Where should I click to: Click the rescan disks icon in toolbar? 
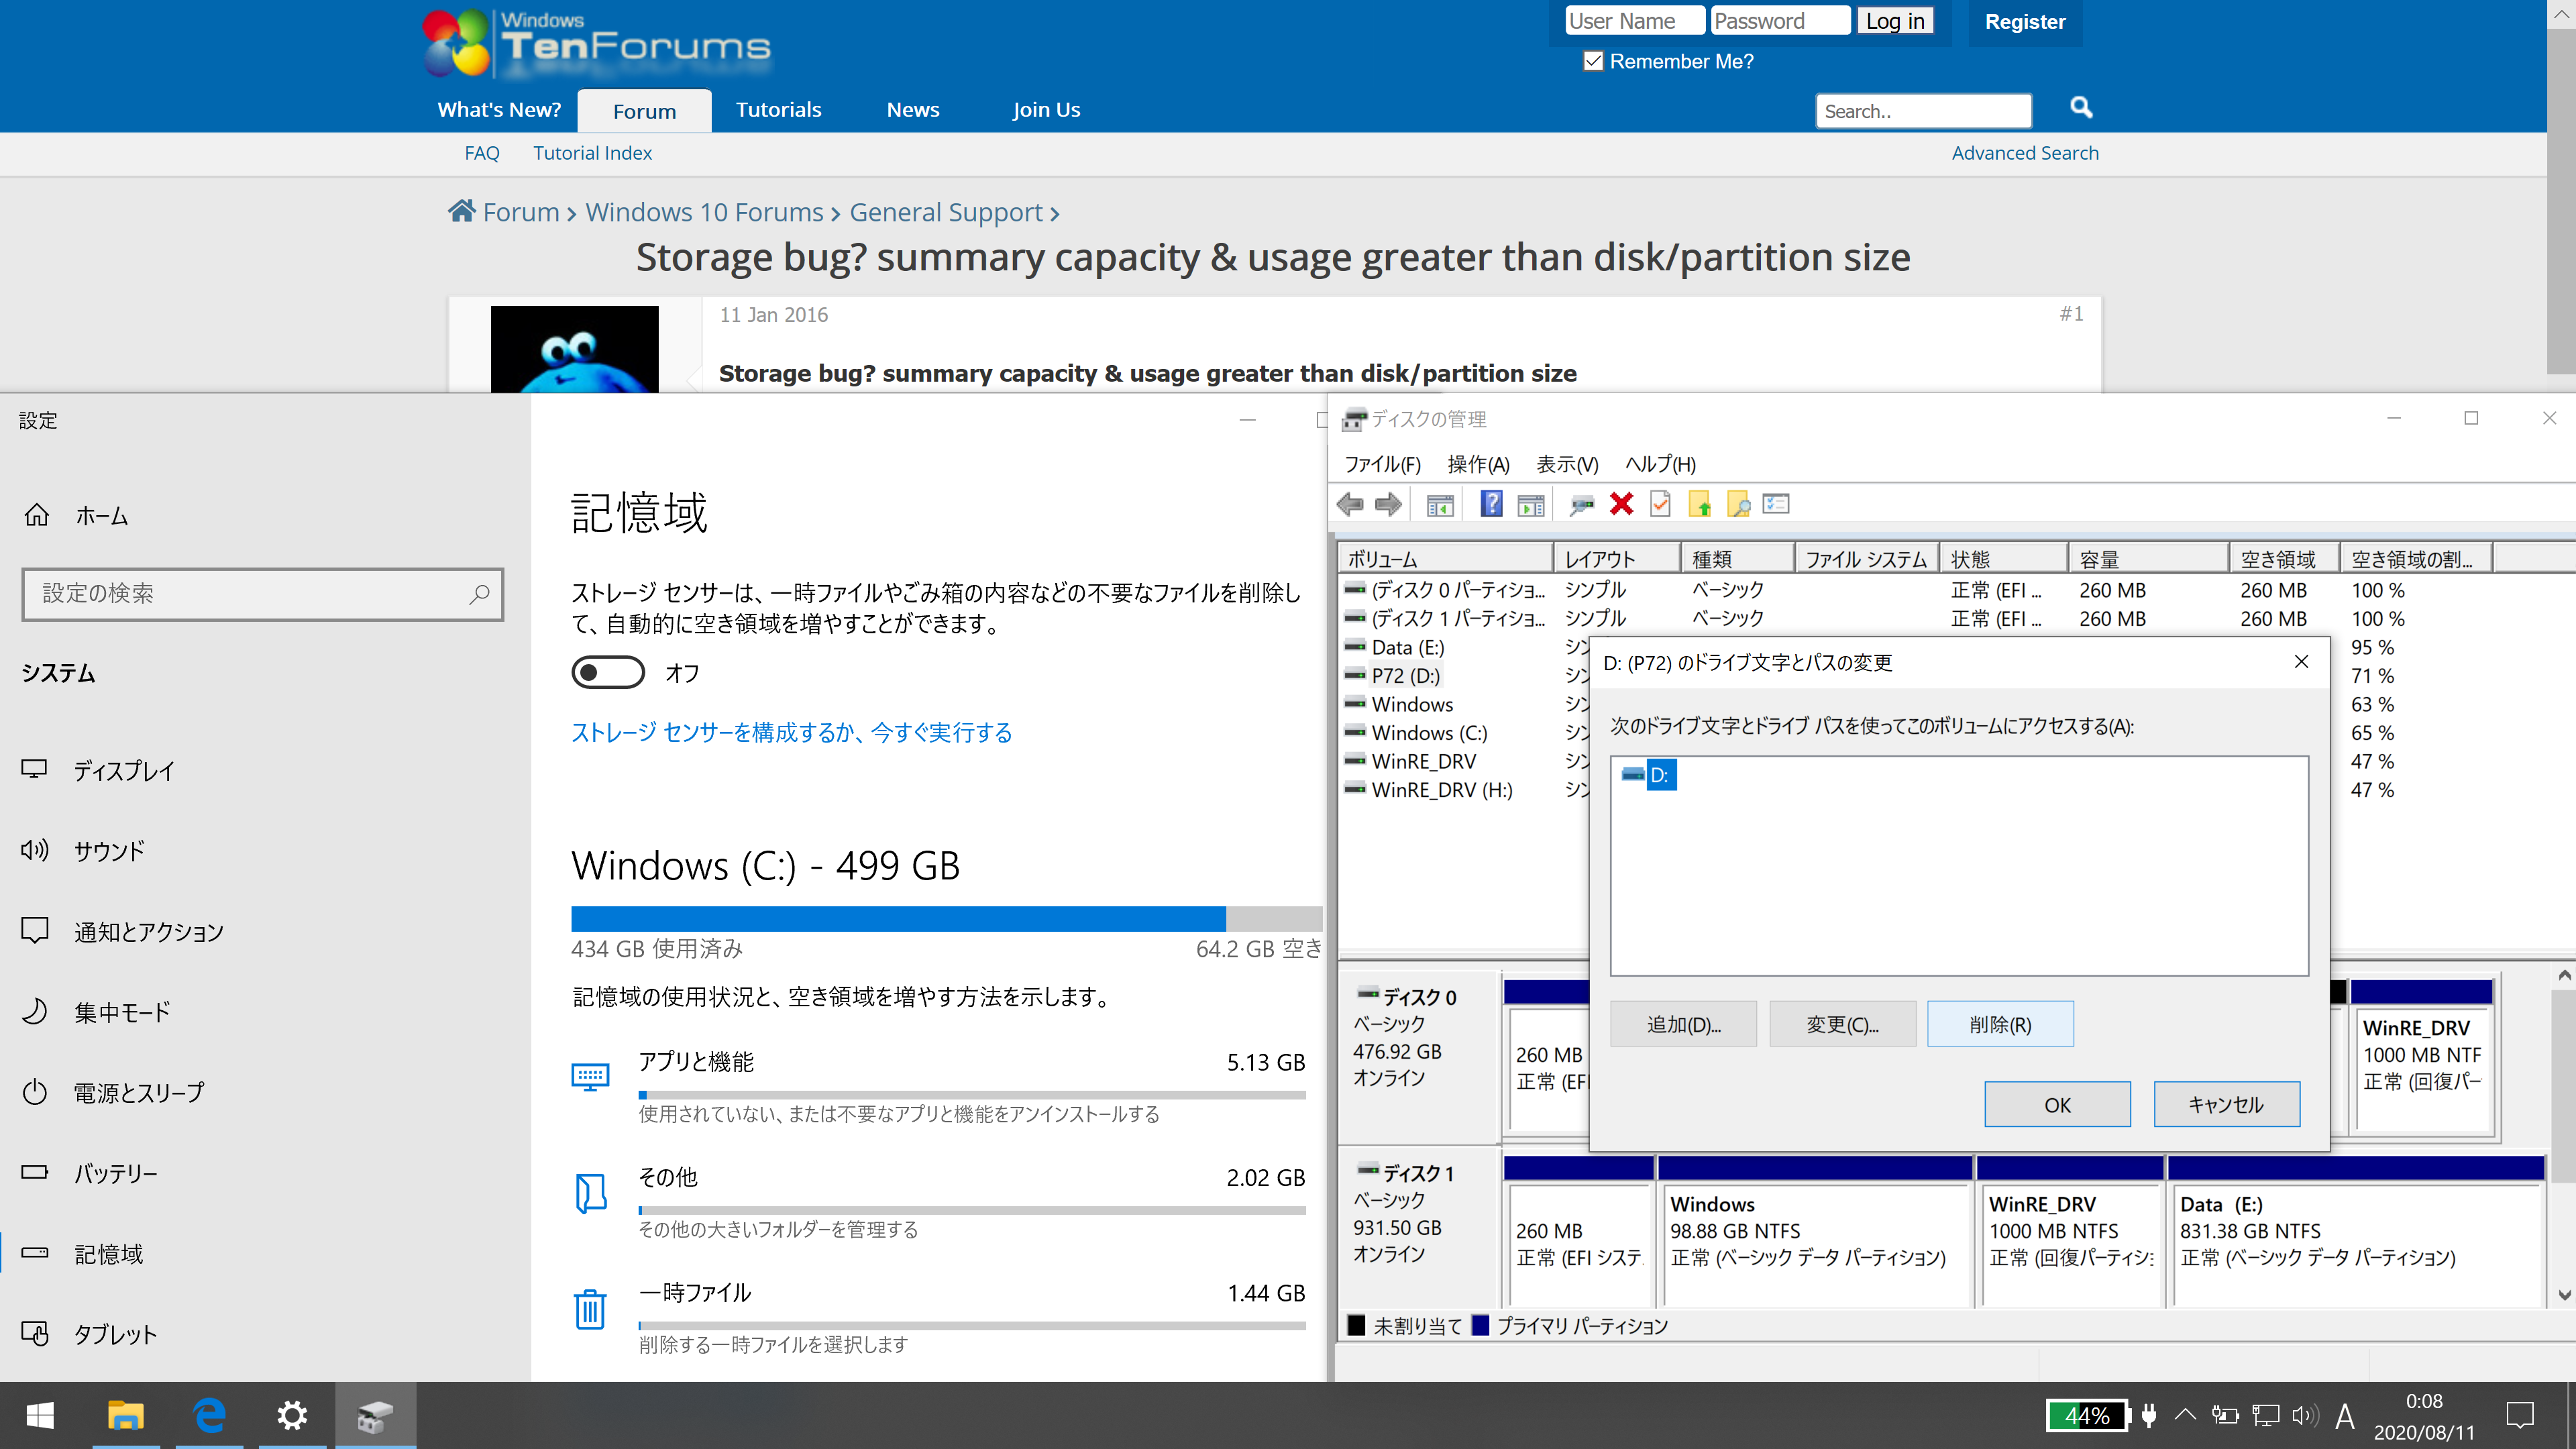[1580, 504]
